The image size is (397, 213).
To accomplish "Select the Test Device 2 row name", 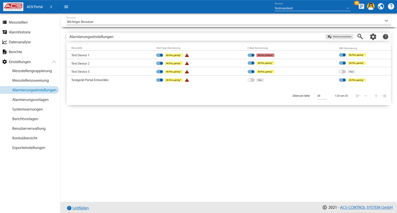I will point(80,64).
